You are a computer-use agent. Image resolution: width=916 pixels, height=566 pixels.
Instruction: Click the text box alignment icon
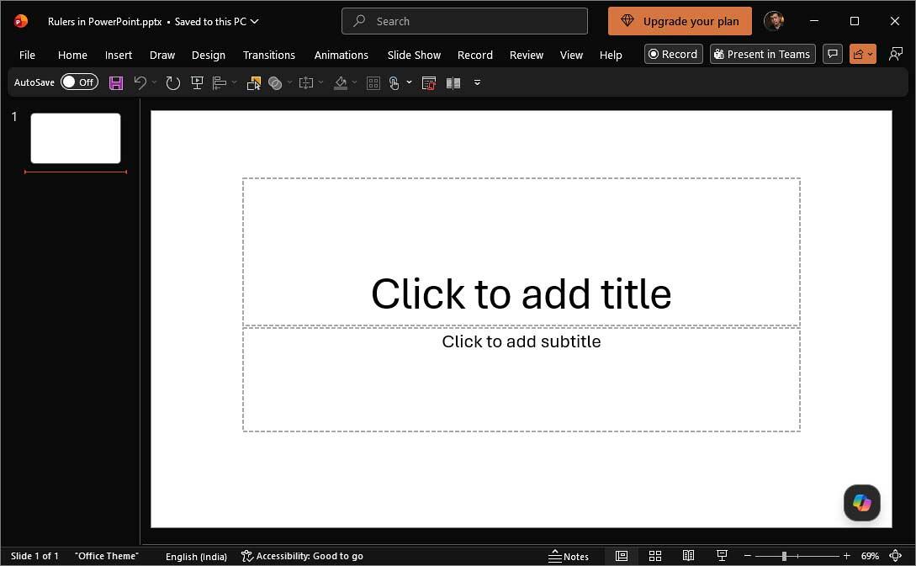click(x=306, y=83)
